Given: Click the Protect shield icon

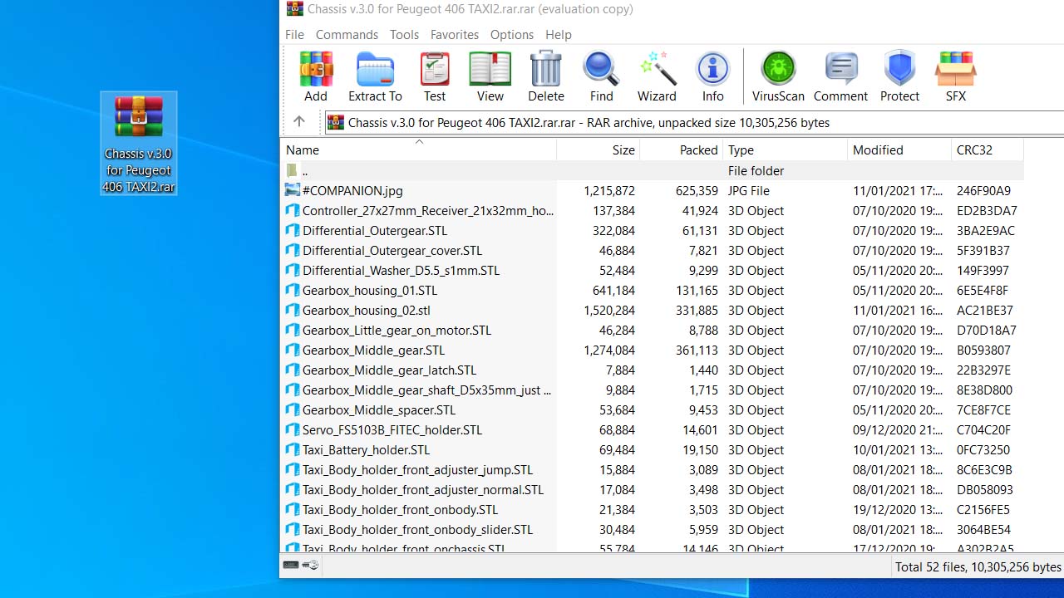Looking at the screenshot, I should pyautogui.click(x=899, y=76).
